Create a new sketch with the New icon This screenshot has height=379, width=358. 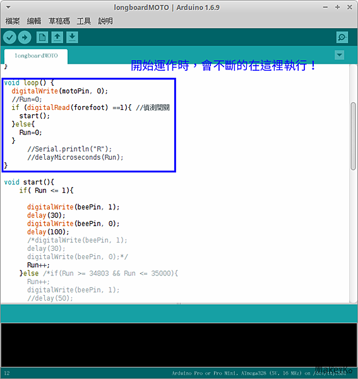click(x=42, y=37)
